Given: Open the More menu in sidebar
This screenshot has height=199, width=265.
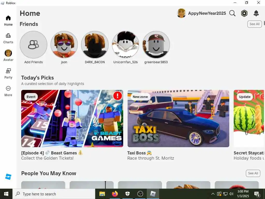Looking at the screenshot, I should tap(8, 91).
